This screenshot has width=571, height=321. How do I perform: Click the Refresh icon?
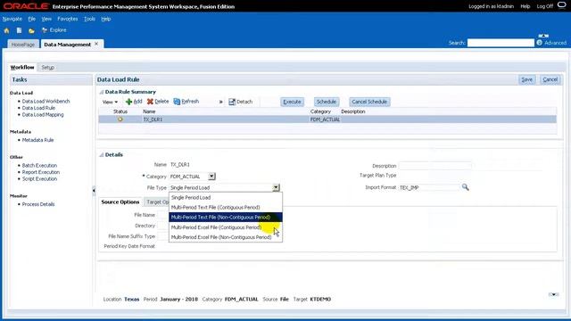177,102
